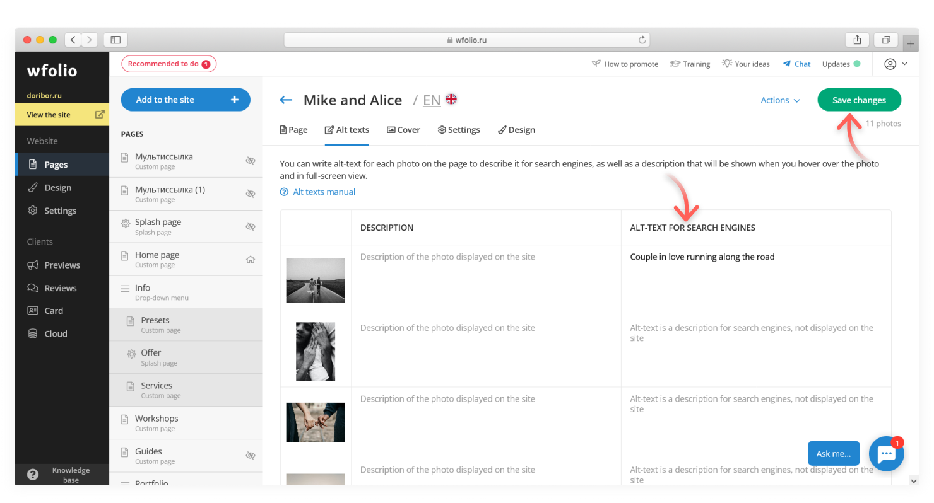934x503 pixels.
Task: Click the Safari forward navigation arrow
Action: tap(90, 40)
